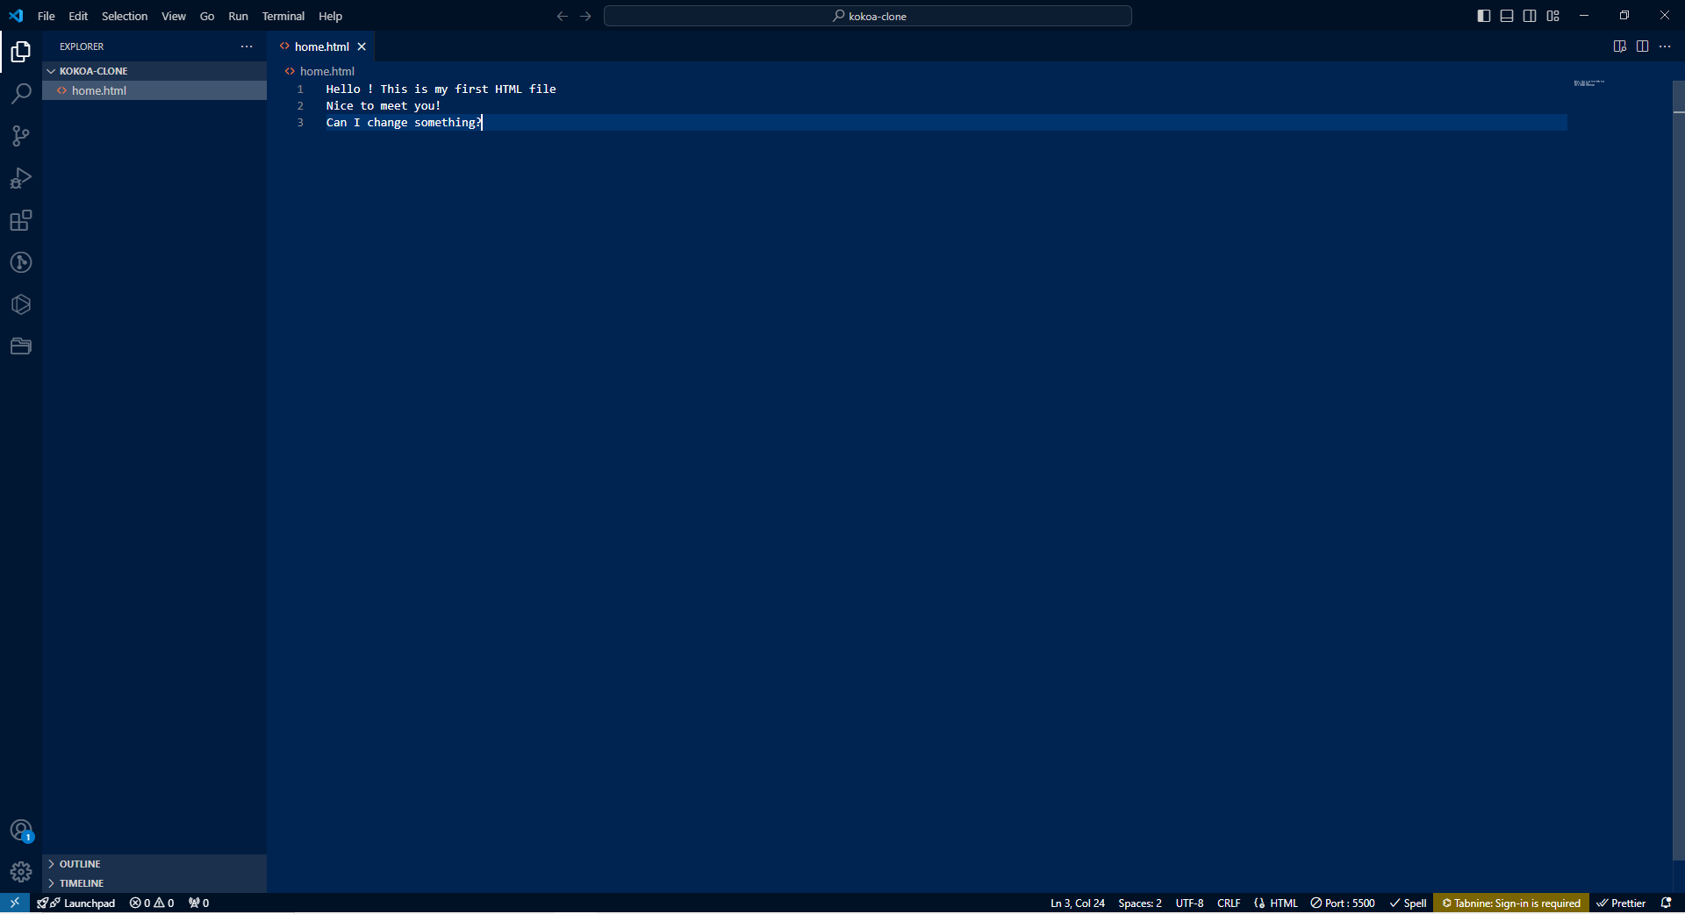This screenshot has height=914, width=1685.
Task: Toggle Primary Side Bar visibility
Action: point(1484,16)
